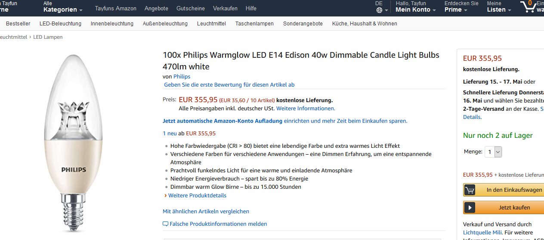Click the orange arrow before 'Weitere Produktdetails'
Image resolution: width=544 pixels, height=240 pixels.
click(165, 196)
